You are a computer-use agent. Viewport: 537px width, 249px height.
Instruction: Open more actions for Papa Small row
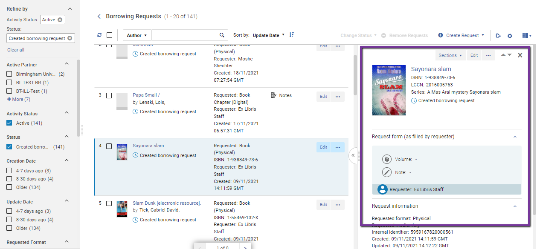[x=338, y=97]
